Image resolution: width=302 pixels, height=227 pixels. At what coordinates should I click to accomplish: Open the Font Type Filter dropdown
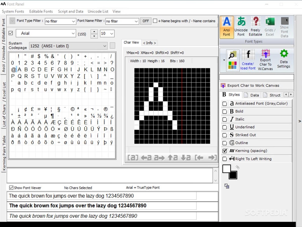tap(60, 21)
